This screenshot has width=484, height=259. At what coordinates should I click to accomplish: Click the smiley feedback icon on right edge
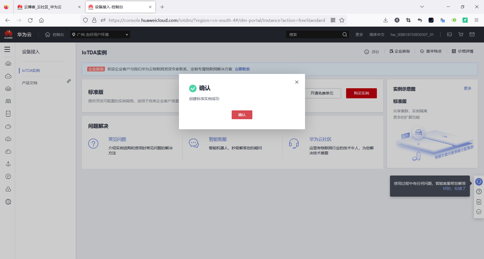(x=479, y=212)
